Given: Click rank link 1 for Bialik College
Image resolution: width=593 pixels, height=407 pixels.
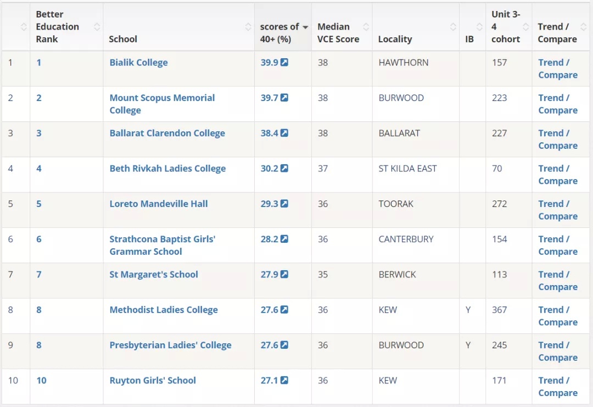Looking at the screenshot, I should pos(38,63).
